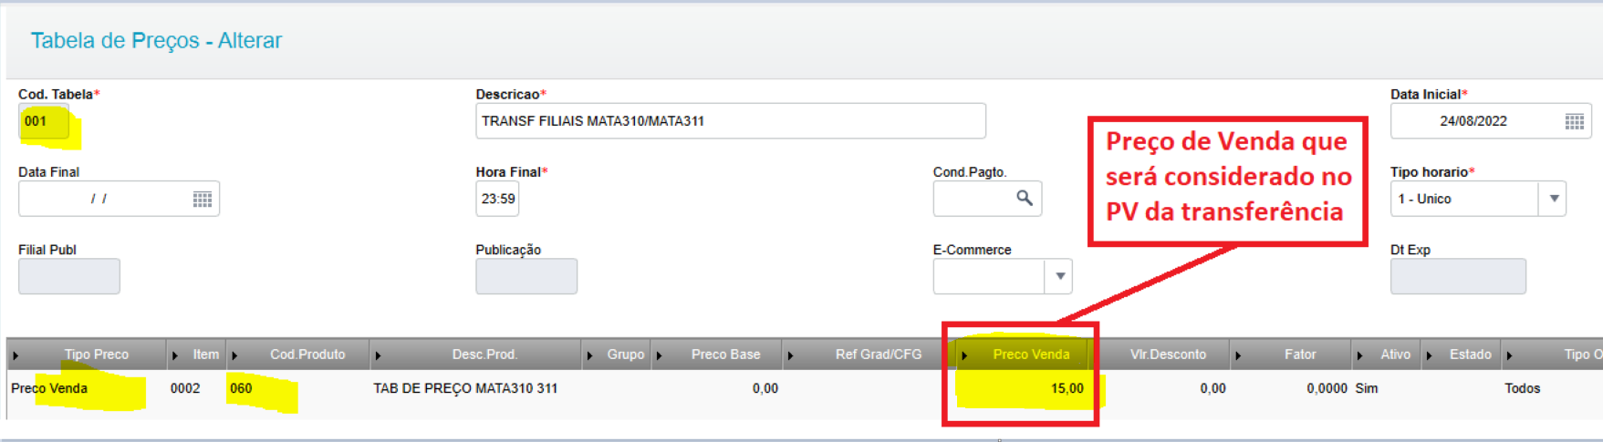Sort by the Fator column header
Viewport: 1603px width, 442px height.
[1291, 355]
